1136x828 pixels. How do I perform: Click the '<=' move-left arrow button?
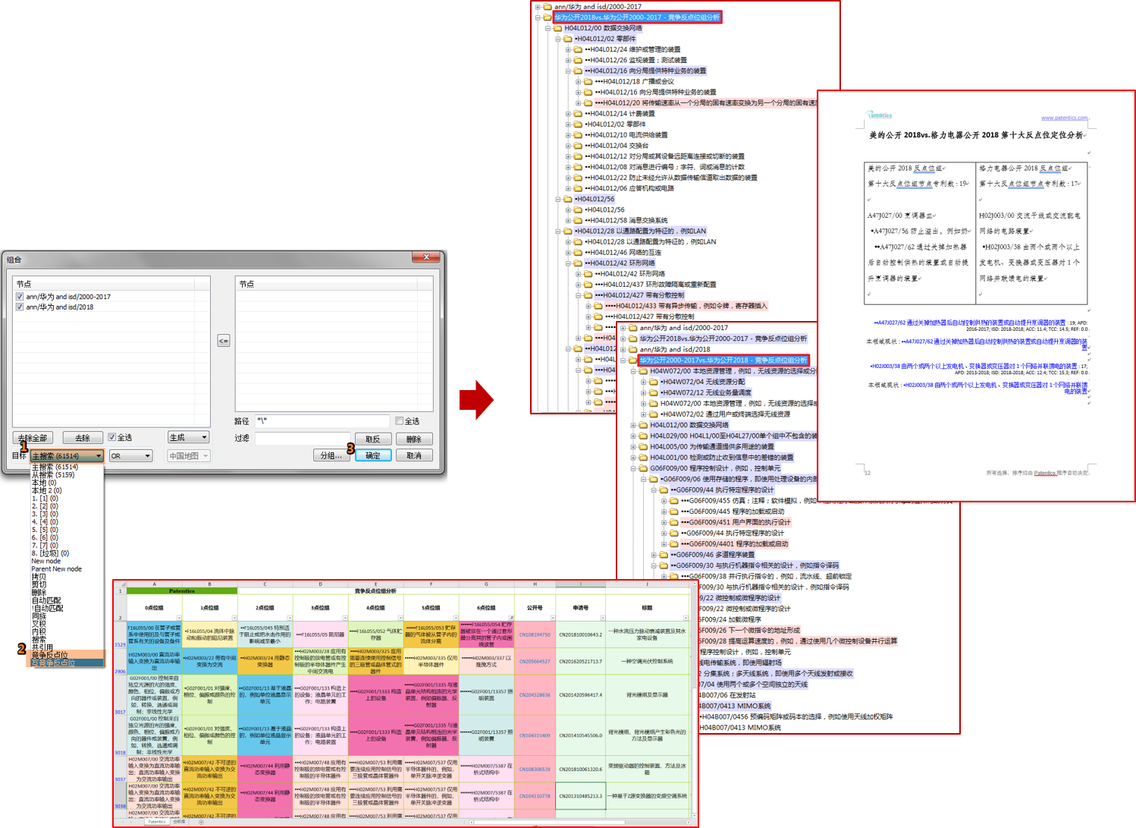click(x=223, y=341)
